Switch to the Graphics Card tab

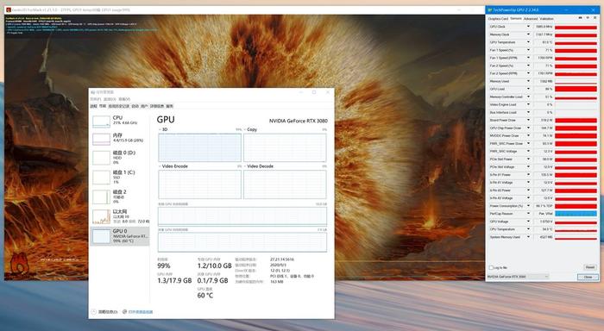[x=498, y=18]
